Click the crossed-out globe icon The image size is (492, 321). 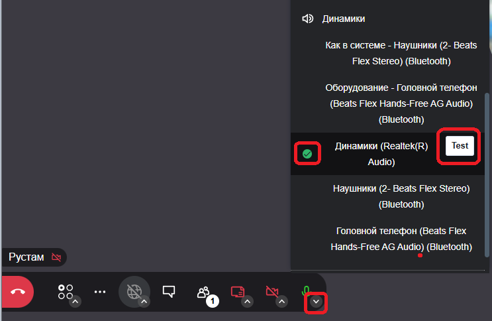[134, 291]
